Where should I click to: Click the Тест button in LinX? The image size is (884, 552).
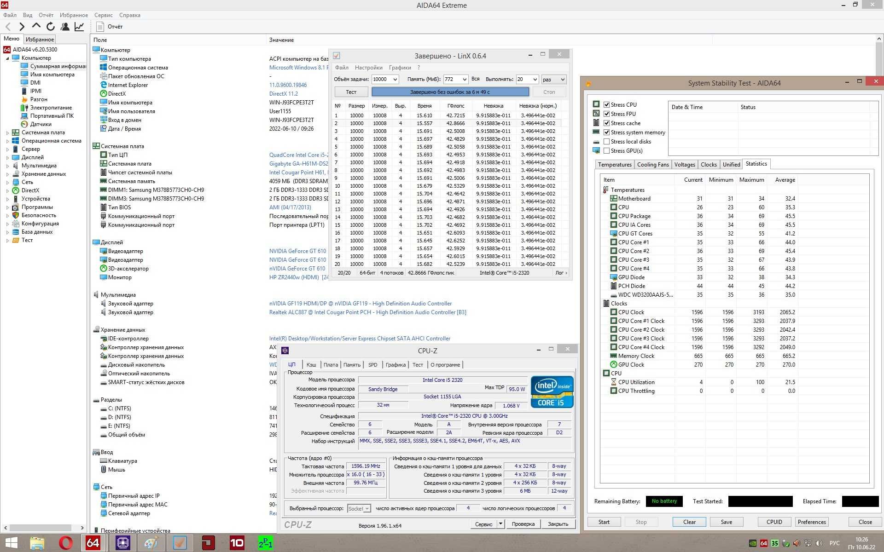pos(351,92)
